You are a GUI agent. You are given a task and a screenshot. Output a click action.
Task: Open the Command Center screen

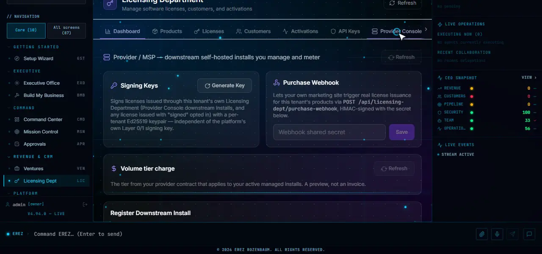click(47, 119)
